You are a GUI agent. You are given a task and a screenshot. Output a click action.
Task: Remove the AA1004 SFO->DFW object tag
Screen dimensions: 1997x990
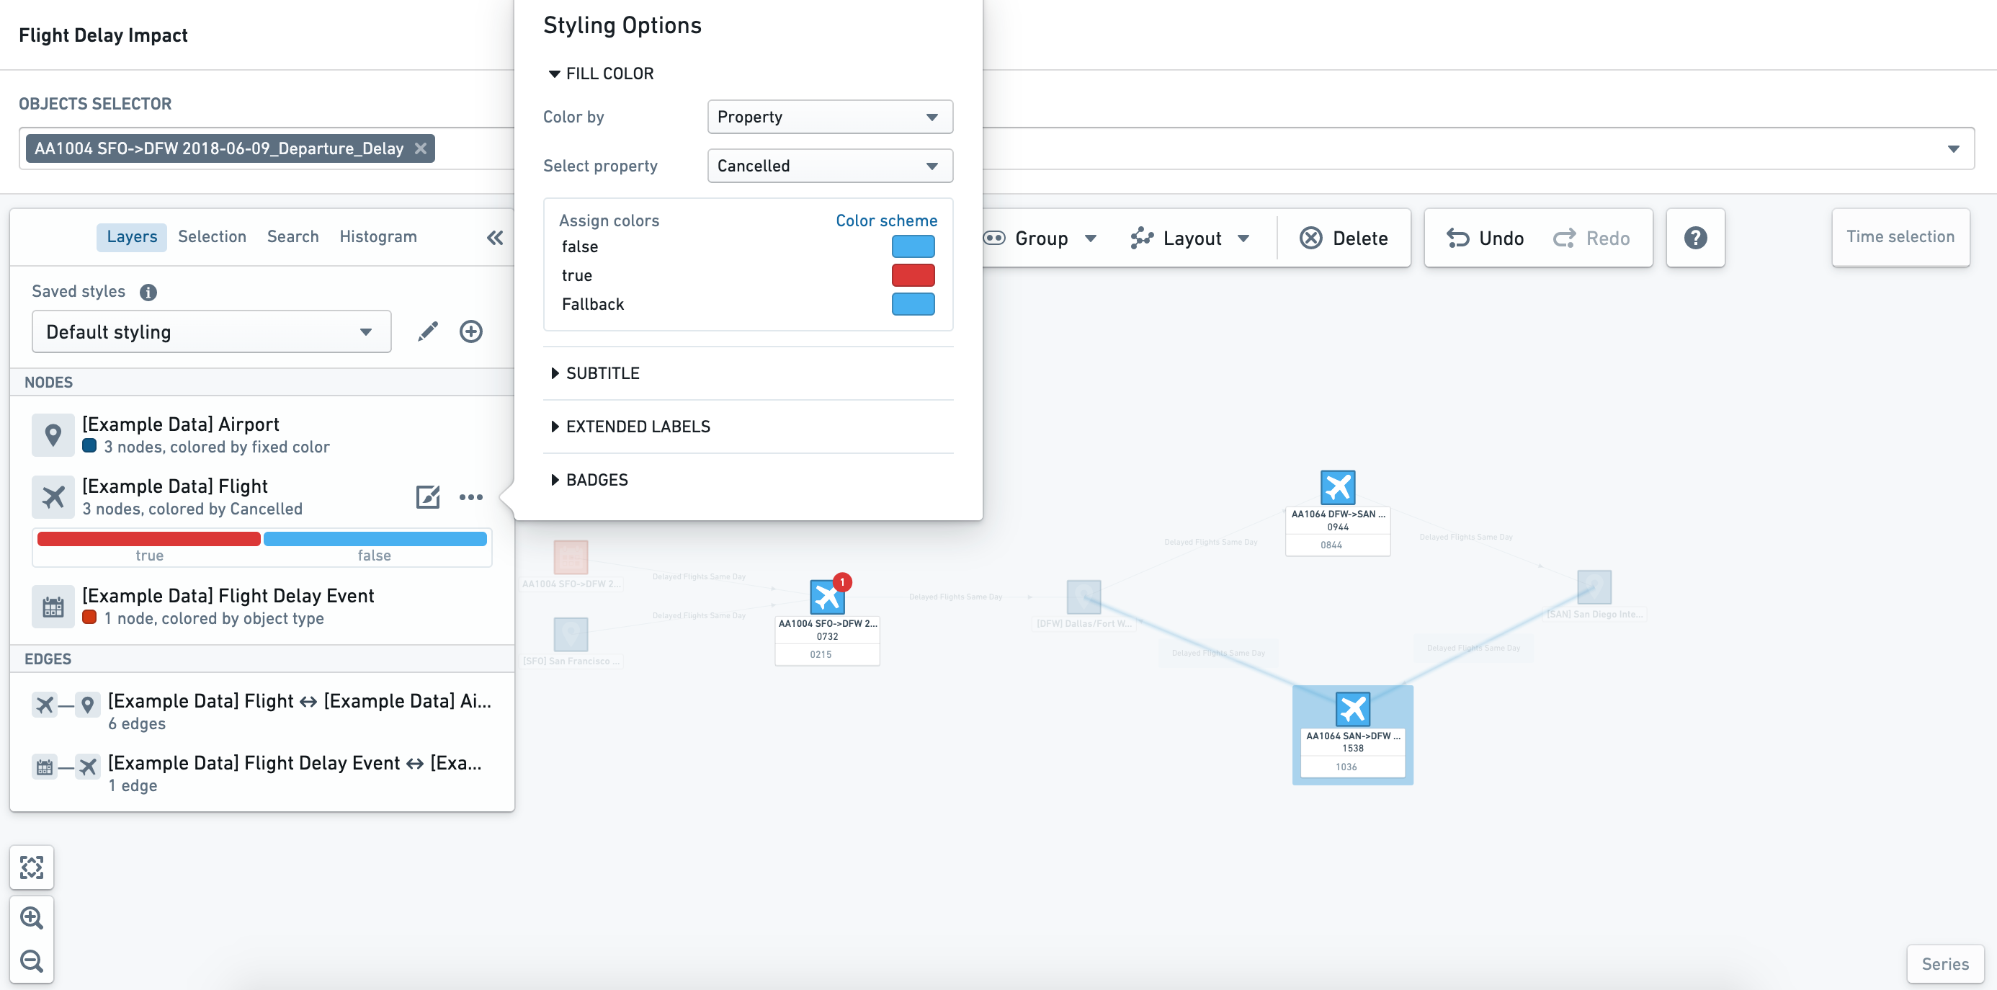(x=421, y=148)
